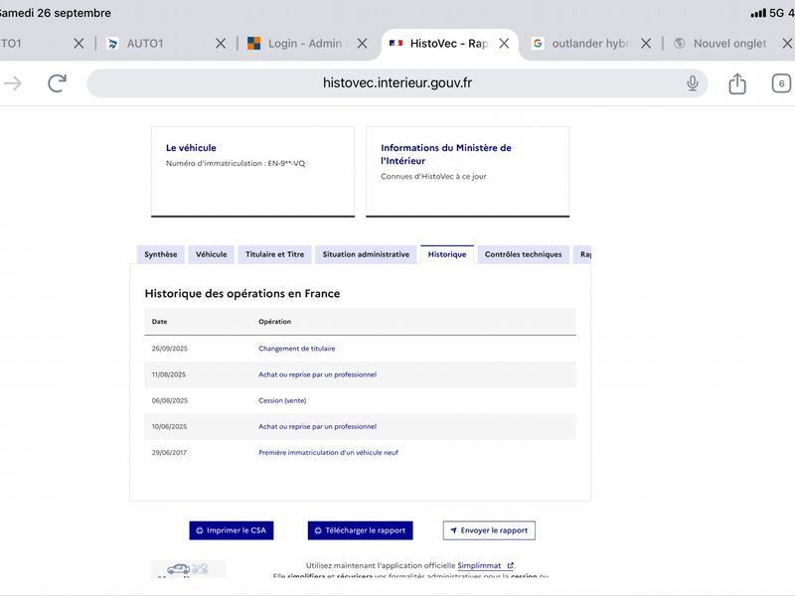Switch to the AUTO1 browser tab
The width and height of the screenshot is (795, 596).
pos(144,44)
